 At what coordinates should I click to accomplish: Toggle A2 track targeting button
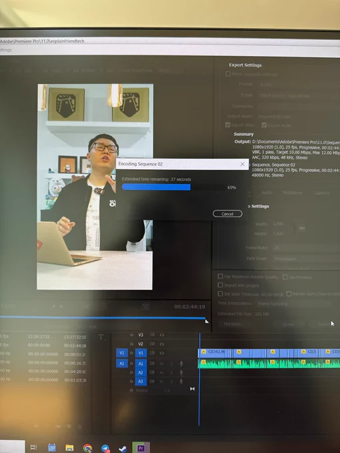pos(141,372)
